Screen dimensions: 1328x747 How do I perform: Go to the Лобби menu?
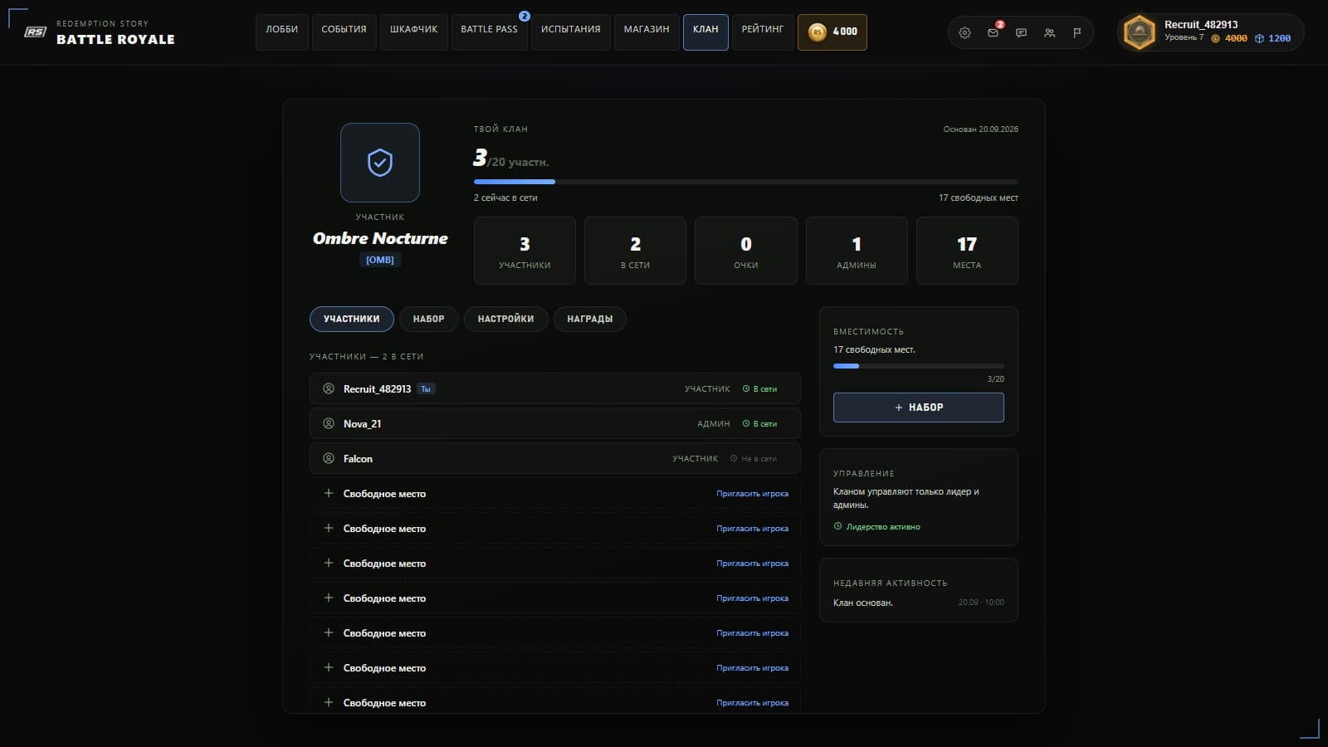(x=281, y=32)
